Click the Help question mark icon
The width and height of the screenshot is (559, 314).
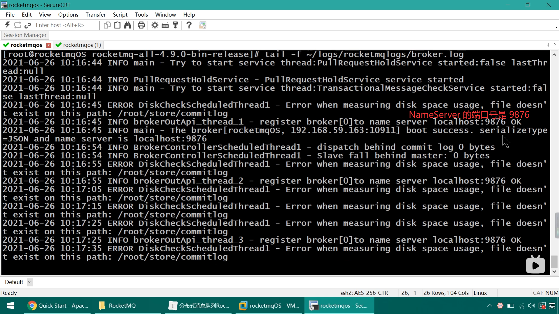click(x=189, y=25)
